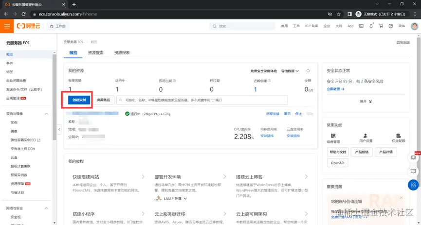Reload the browser page
This screenshot has height=225, width=421.
point(24,14)
